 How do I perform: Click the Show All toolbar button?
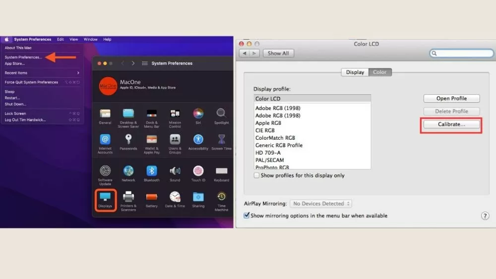(278, 53)
